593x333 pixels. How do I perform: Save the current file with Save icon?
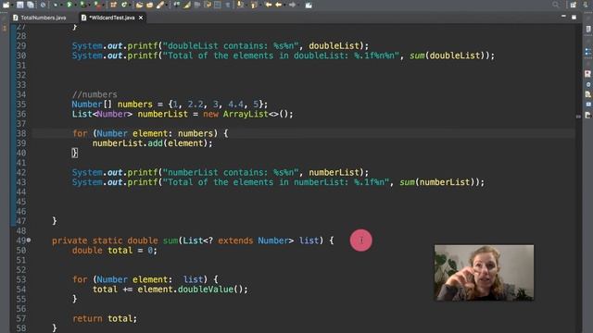coord(19,5)
